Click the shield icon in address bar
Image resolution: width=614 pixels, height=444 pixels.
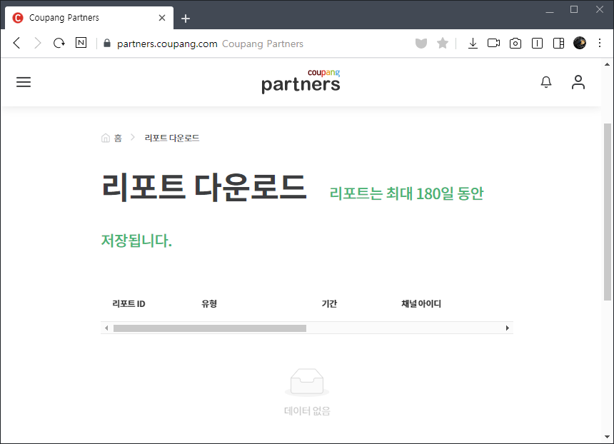point(421,43)
